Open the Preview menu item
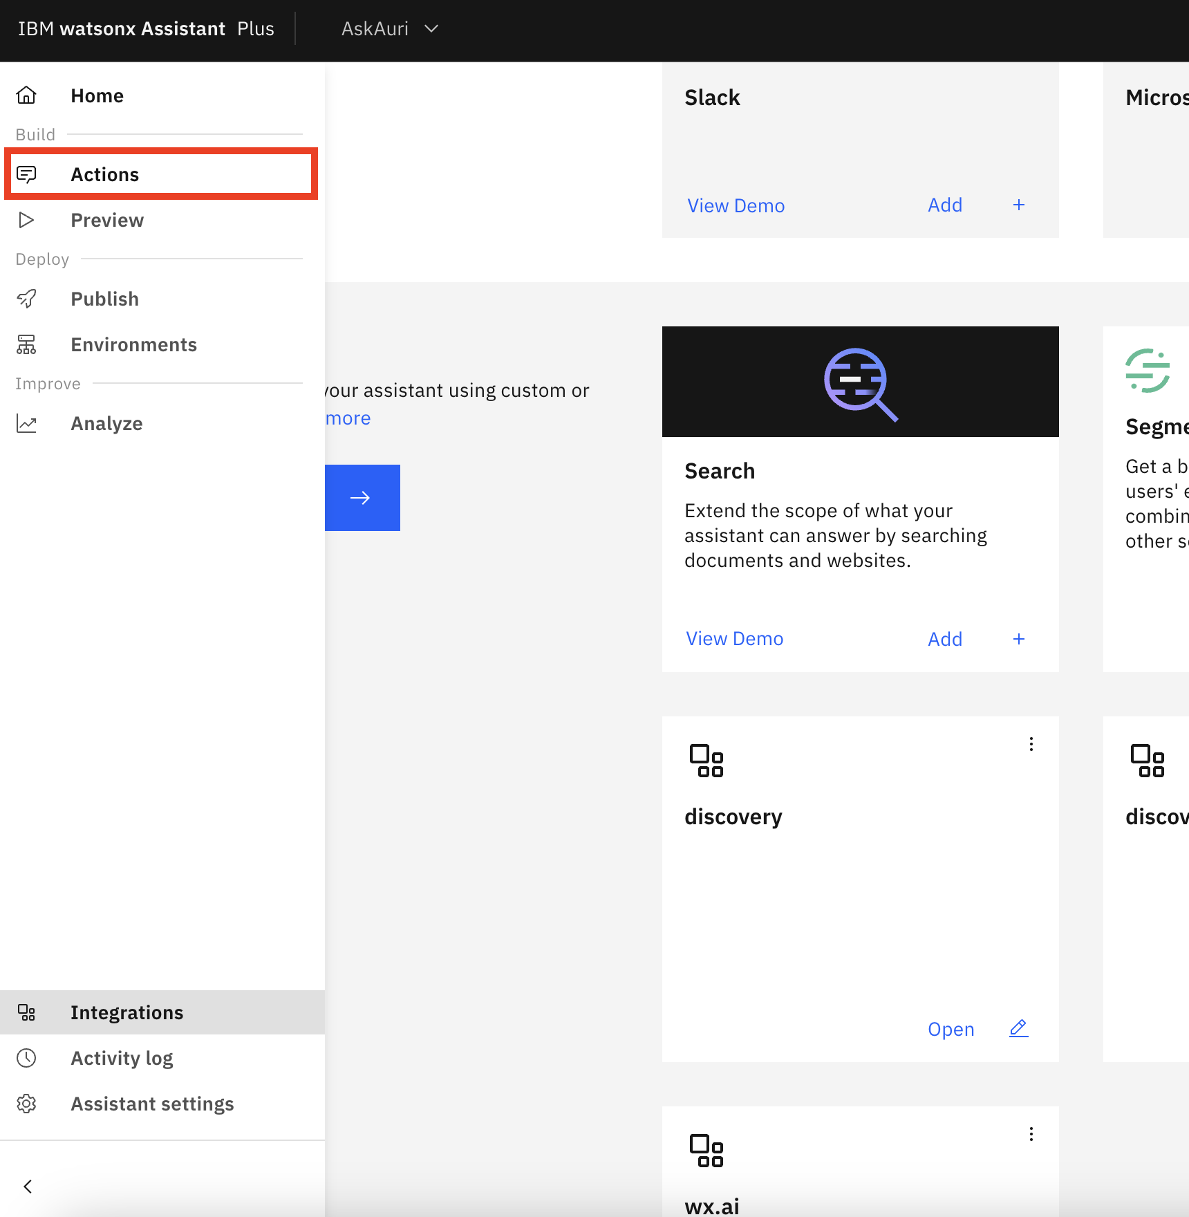This screenshot has width=1189, height=1217. pyautogui.click(x=162, y=220)
